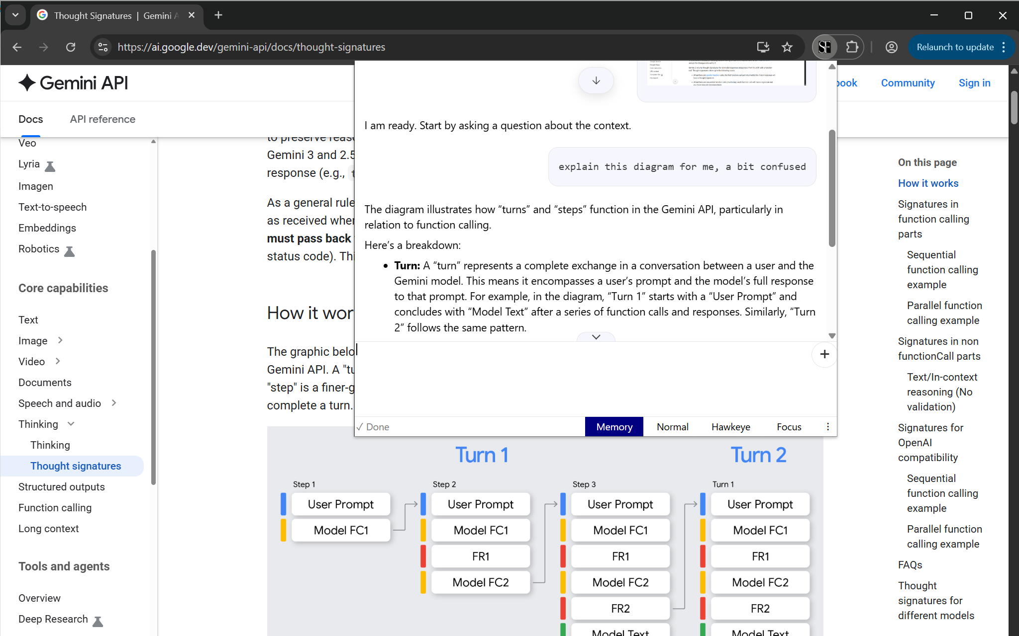This screenshot has width=1019, height=636.
Task: Open the How it works link
Action: pos(928,183)
